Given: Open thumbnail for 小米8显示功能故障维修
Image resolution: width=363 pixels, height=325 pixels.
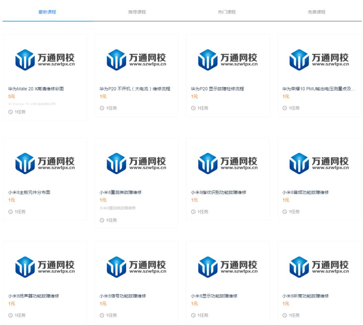Looking at the screenshot, I should pos(228,267).
